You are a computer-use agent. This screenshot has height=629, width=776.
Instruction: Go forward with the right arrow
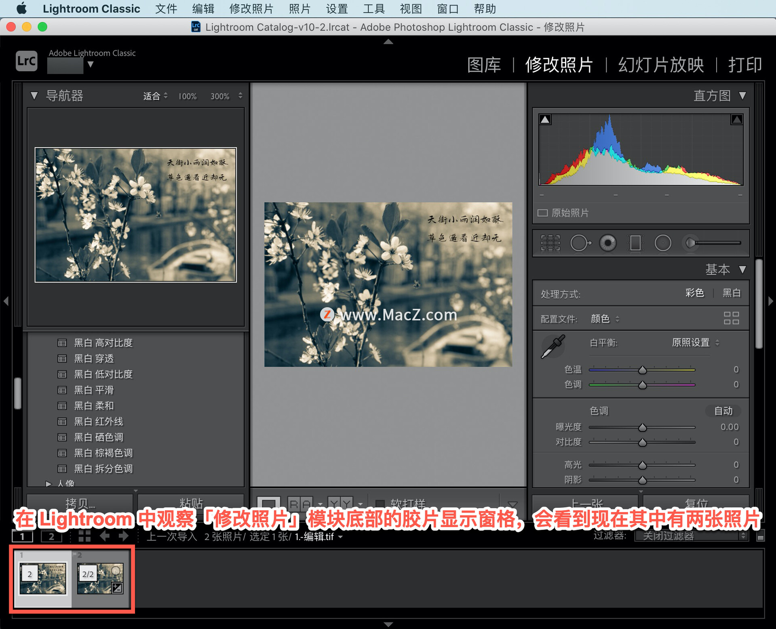tap(124, 536)
